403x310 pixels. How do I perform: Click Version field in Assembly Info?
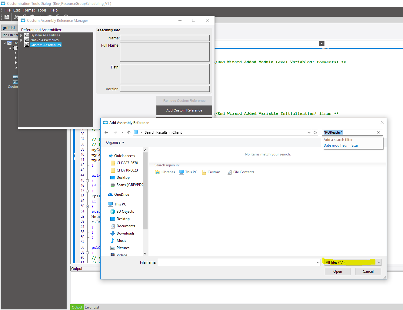pyautogui.click(x=165, y=89)
